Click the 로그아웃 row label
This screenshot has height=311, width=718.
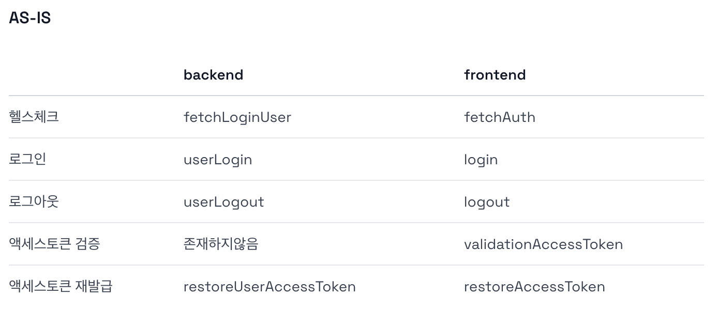pos(34,201)
